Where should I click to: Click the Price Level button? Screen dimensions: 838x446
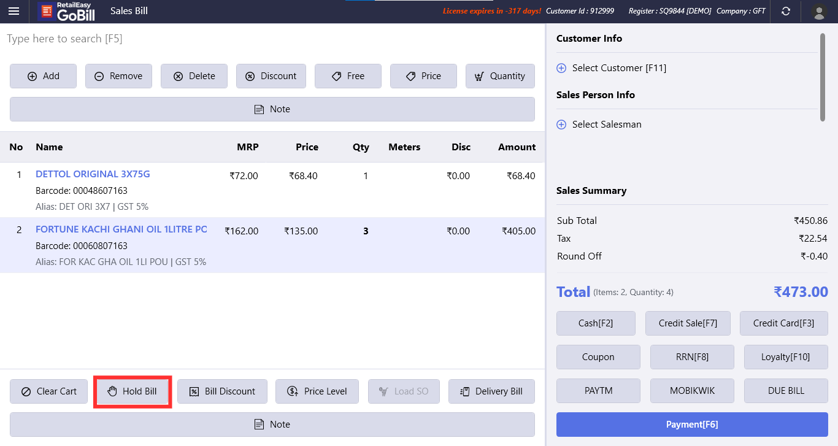[x=317, y=391]
